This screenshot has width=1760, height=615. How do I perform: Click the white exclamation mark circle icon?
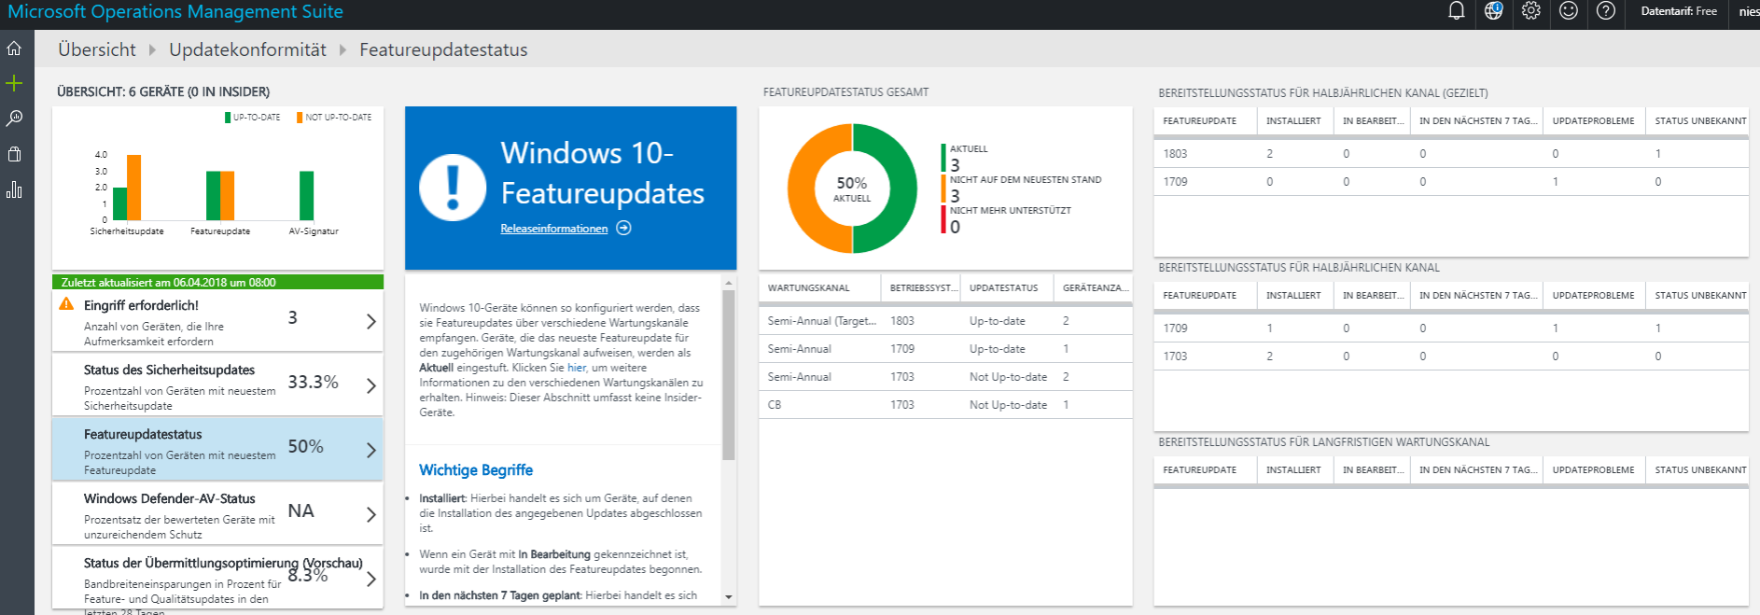(x=453, y=187)
